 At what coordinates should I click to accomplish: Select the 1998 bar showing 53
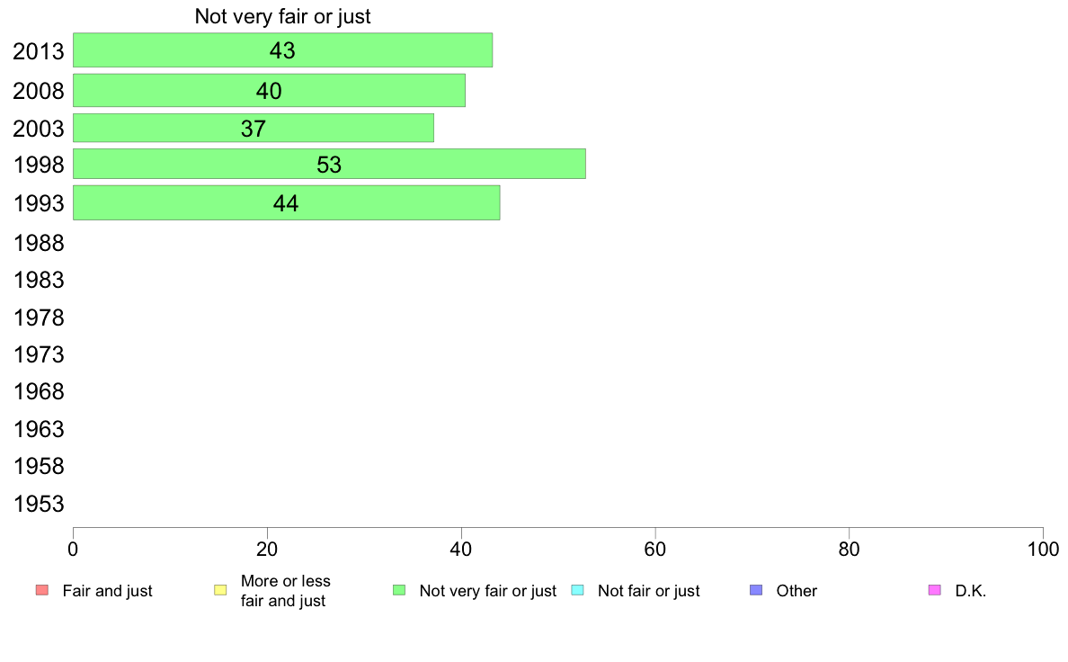(329, 164)
